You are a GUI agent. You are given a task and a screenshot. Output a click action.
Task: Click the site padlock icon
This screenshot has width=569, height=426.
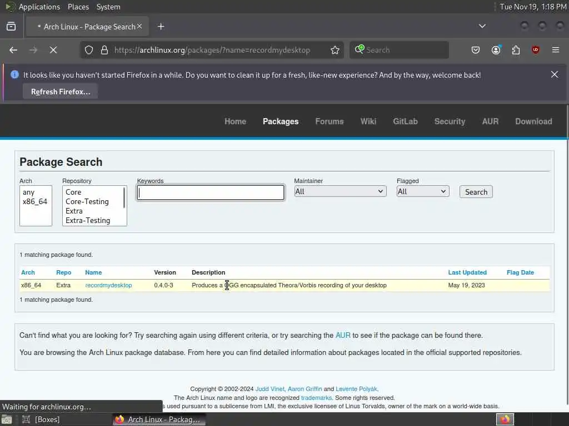pyautogui.click(x=104, y=50)
